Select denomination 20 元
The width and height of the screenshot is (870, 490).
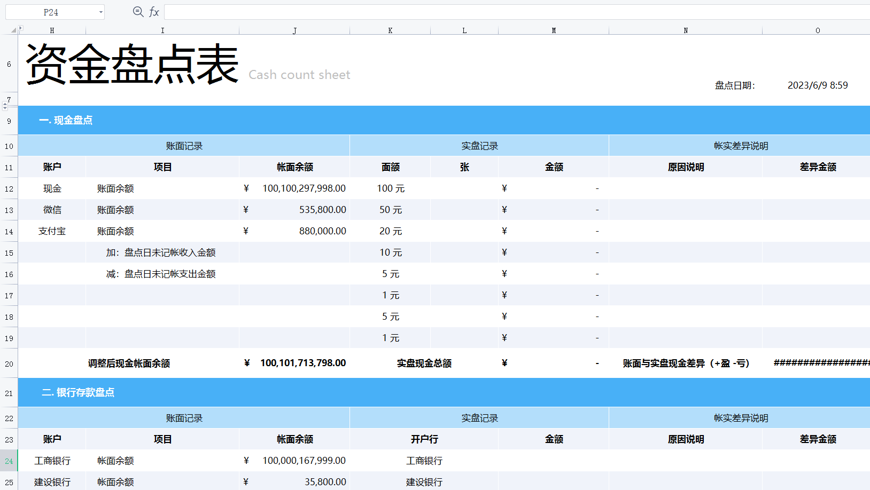tap(391, 231)
